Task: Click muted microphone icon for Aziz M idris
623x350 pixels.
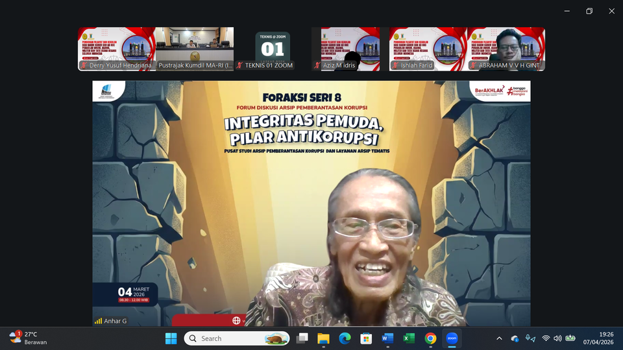Action: pyautogui.click(x=317, y=65)
